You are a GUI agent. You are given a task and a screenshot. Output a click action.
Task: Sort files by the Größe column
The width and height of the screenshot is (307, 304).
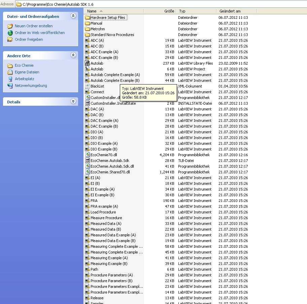coord(160,11)
